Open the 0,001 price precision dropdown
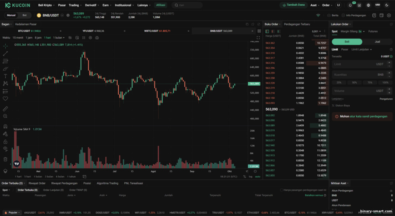 [x=316, y=31]
